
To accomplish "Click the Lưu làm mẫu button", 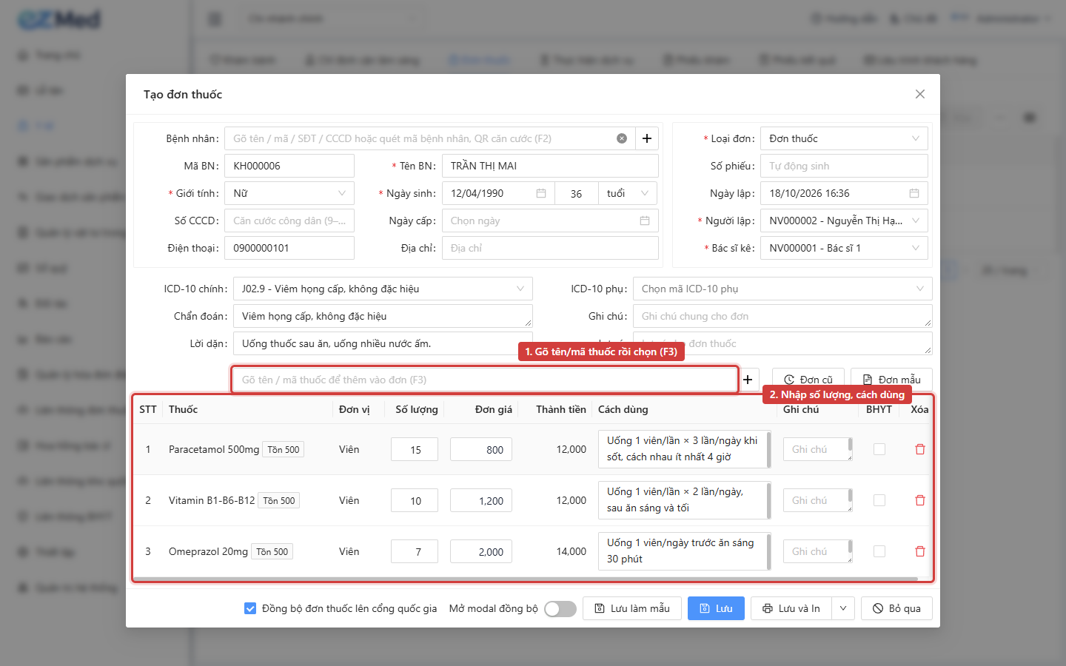I will pyautogui.click(x=632, y=608).
